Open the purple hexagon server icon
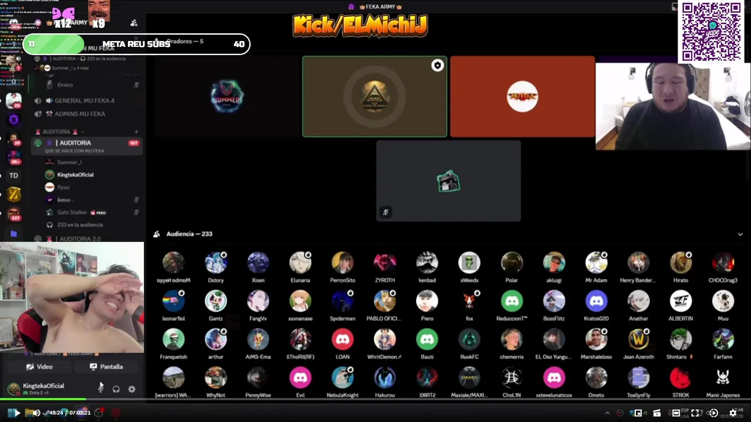Image resolution: width=751 pixels, height=422 pixels. pyautogui.click(x=13, y=120)
